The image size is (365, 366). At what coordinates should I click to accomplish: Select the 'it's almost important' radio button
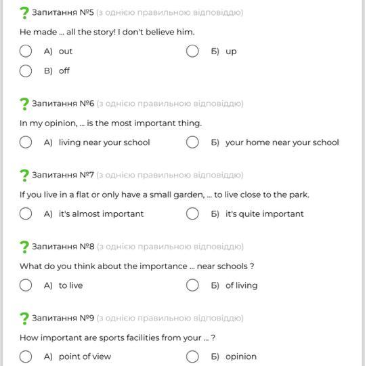point(26,213)
